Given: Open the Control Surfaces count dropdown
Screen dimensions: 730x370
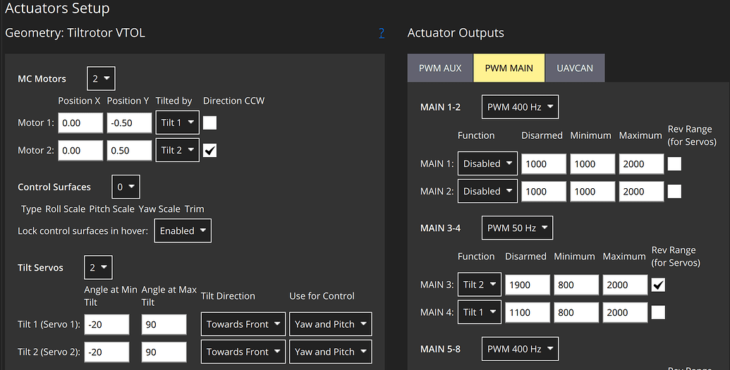Looking at the screenshot, I should 126,187.
